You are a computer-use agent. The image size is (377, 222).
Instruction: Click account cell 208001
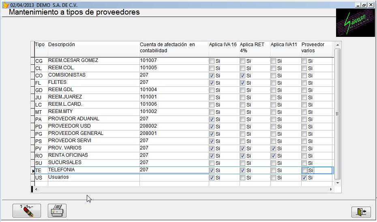pos(174,134)
